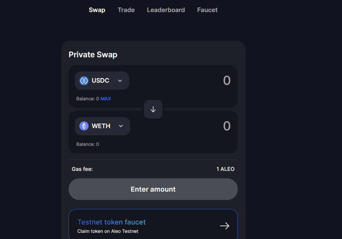Click the Claim token on Aleo Testnet text

[108, 231]
